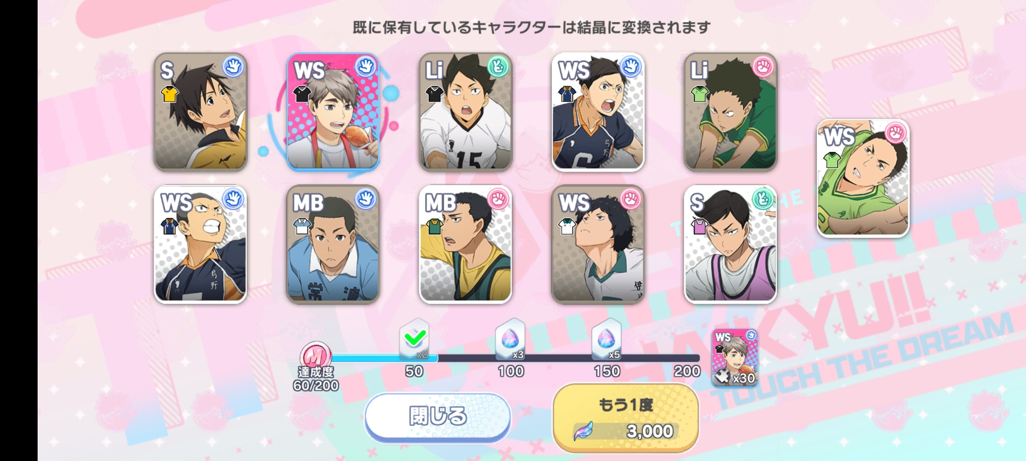Select the pink-background WS featured character card
The height and width of the screenshot is (461, 1026).
[333, 112]
